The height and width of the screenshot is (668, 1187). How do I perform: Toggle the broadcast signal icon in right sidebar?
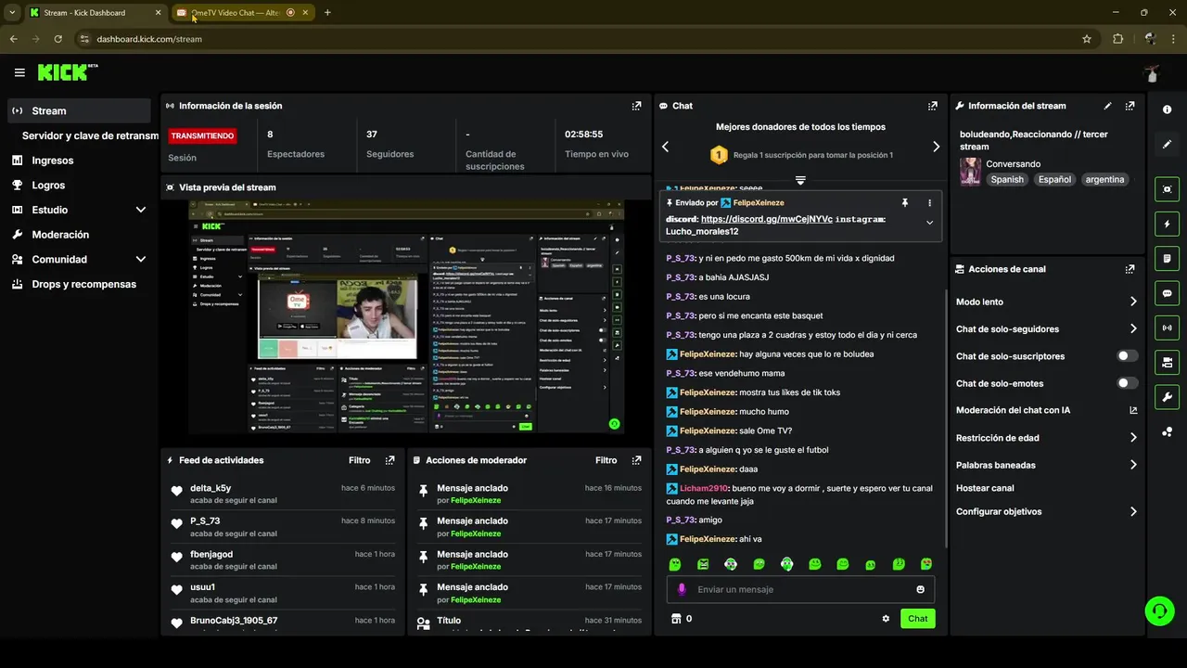tap(1167, 328)
